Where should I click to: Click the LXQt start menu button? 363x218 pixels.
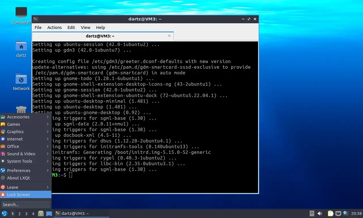coord(4,213)
